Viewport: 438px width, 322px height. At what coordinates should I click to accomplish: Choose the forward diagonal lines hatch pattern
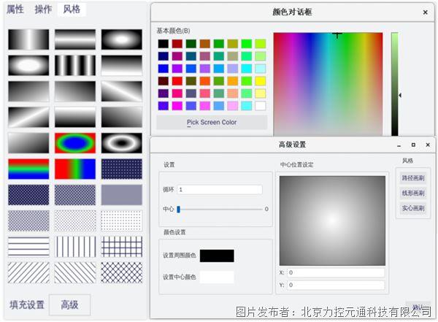(x=28, y=272)
